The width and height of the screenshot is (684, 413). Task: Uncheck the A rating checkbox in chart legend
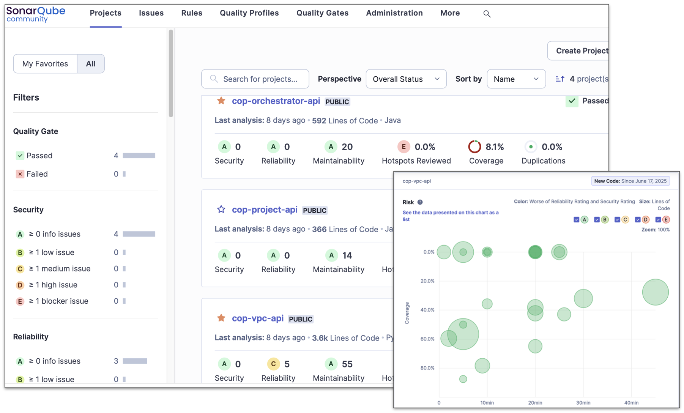pos(576,220)
